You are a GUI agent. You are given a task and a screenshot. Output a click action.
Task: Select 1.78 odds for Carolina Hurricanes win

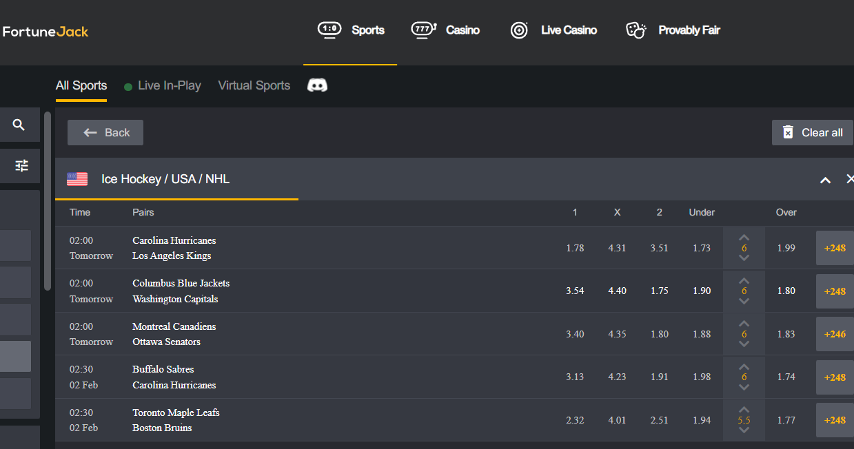(575, 248)
